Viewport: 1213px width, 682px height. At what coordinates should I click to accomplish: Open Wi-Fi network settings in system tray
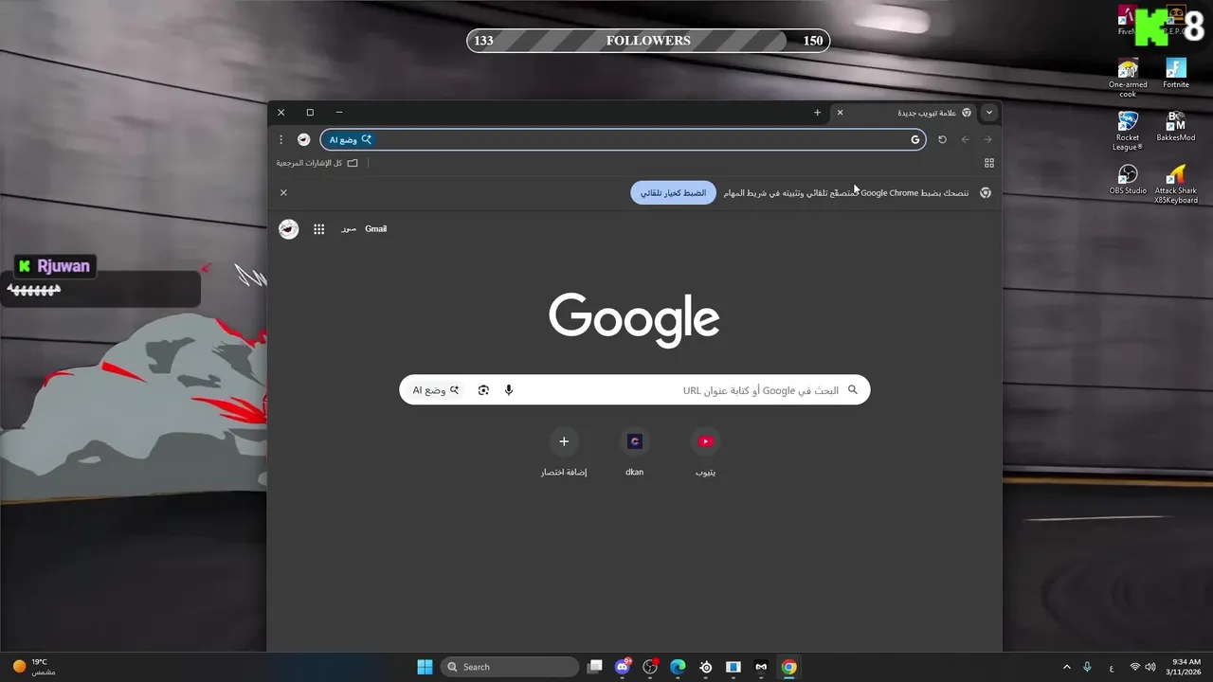1135,667
